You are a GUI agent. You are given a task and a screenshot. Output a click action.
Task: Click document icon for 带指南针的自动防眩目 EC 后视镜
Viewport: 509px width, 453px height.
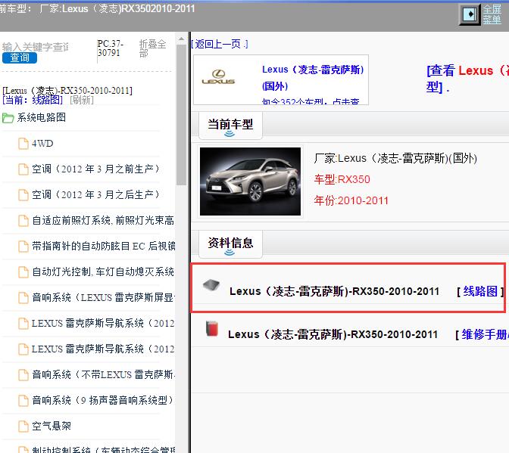23,247
